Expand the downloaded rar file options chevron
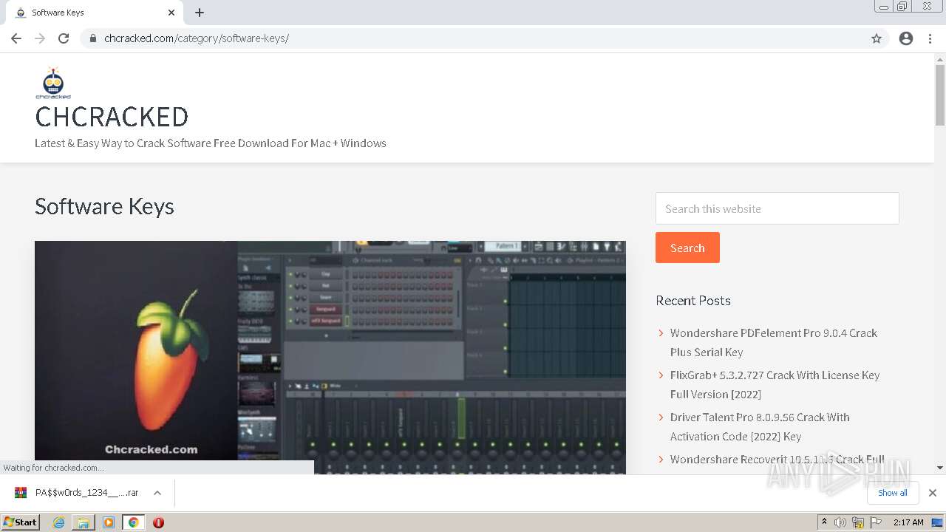 coord(157,493)
